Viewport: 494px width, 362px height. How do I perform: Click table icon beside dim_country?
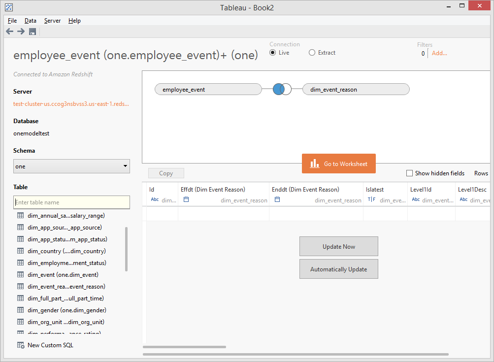point(21,251)
